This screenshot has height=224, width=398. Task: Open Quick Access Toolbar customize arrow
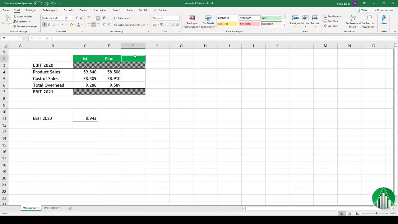67,3
